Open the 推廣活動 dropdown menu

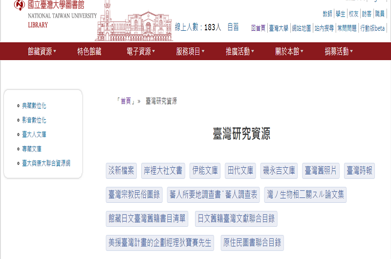[x=239, y=51]
